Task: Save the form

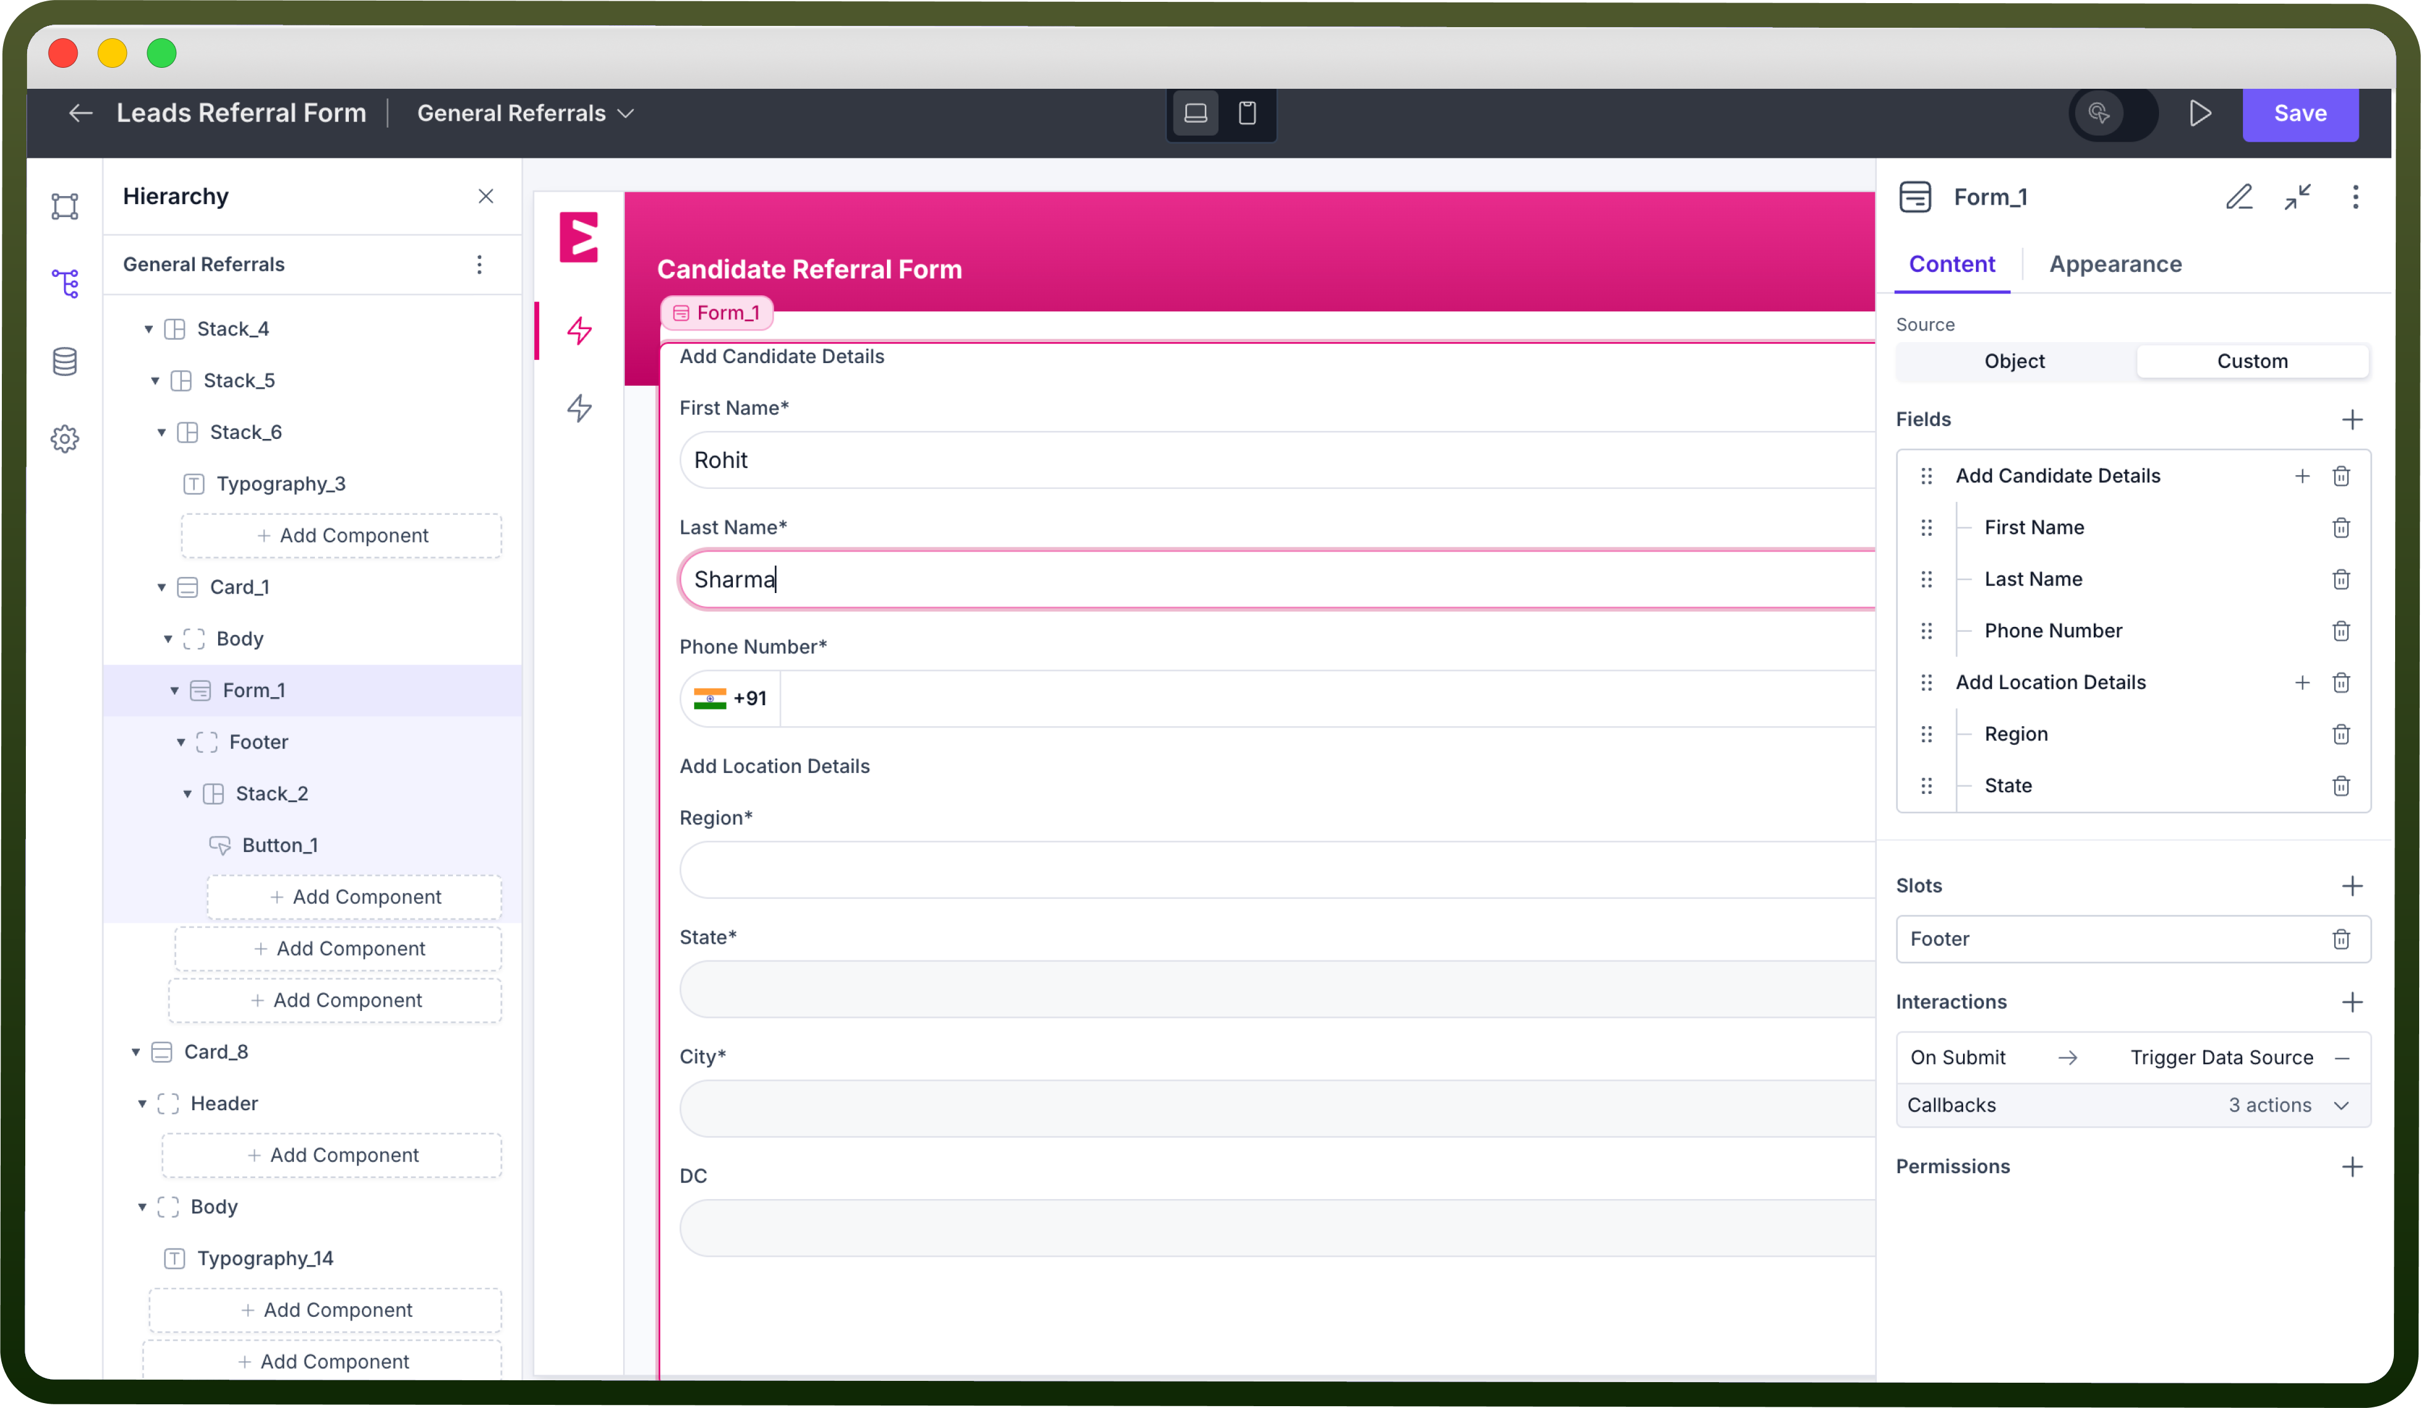Action: pos(2300,113)
